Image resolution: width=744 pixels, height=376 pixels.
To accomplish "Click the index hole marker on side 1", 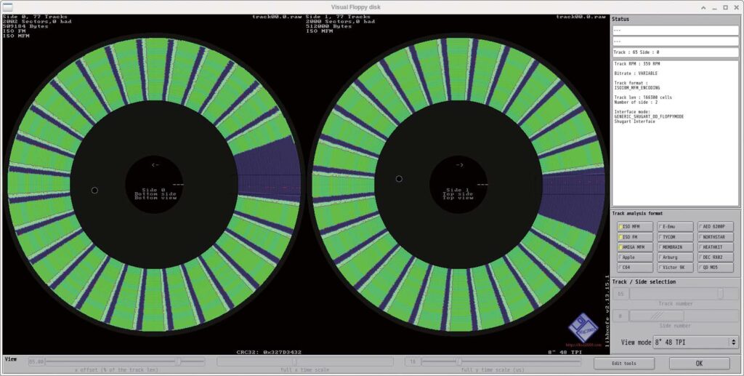I will [x=399, y=179].
